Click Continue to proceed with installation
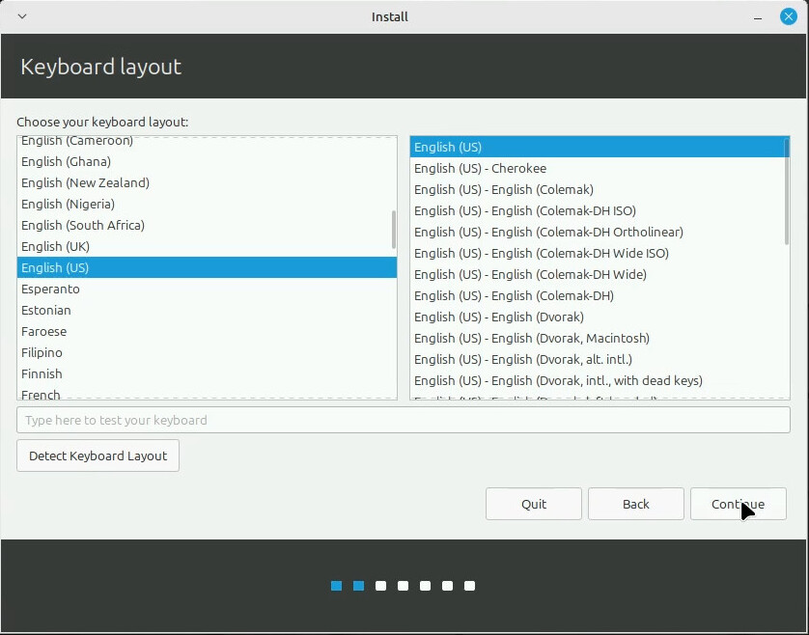 click(739, 503)
